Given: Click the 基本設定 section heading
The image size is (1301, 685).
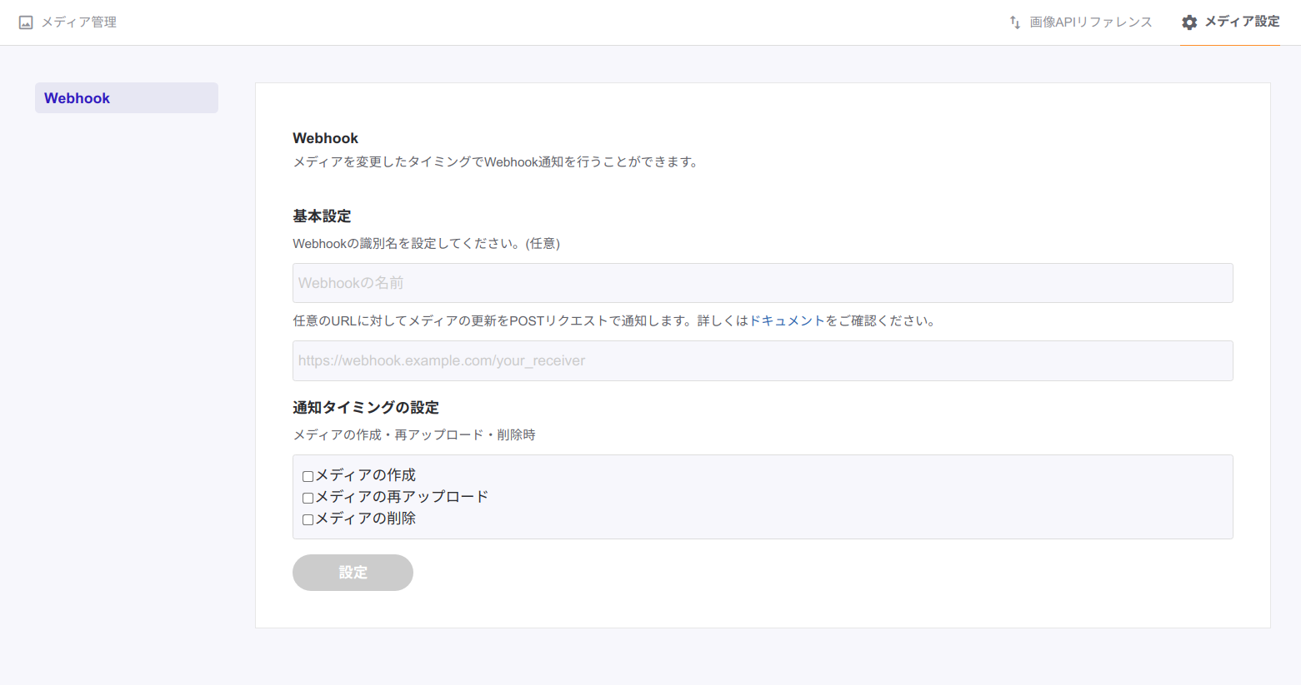Looking at the screenshot, I should point(322,216).
